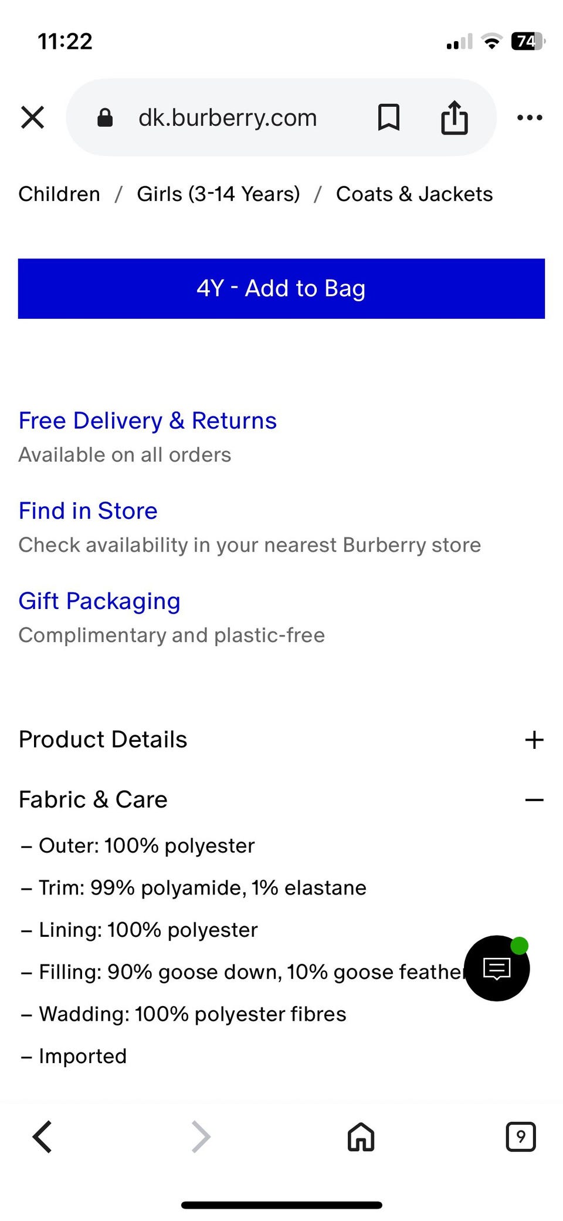The image size is (563, 1221).
Task: Open the Children breadcrumb
Action: 59,194
